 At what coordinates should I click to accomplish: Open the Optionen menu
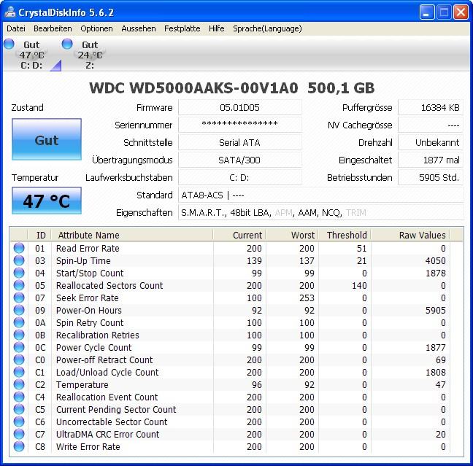click(96, 28)
